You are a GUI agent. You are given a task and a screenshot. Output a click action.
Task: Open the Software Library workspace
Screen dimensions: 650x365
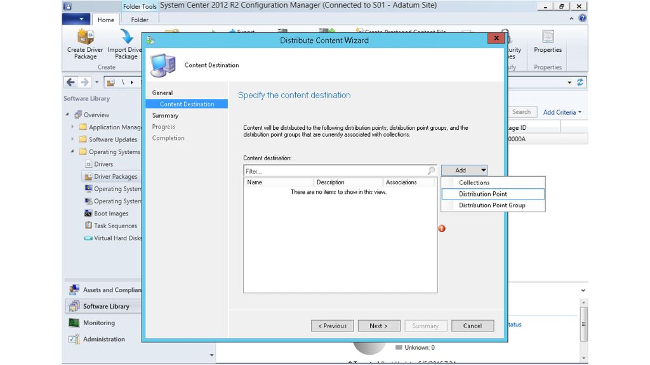103,306
